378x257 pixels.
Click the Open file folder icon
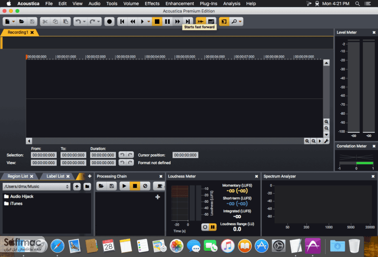[x=22, y=22]
